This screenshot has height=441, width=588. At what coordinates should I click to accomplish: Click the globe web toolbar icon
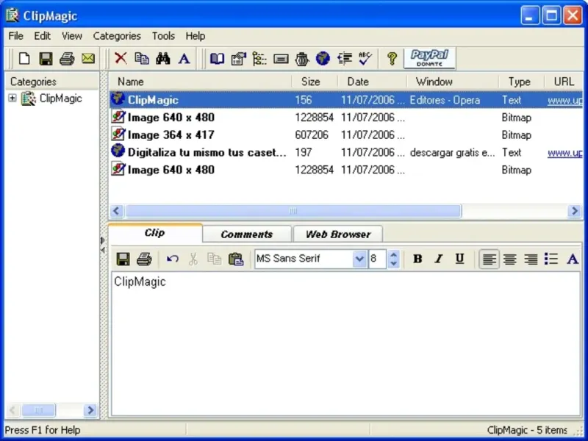point(323,59)
